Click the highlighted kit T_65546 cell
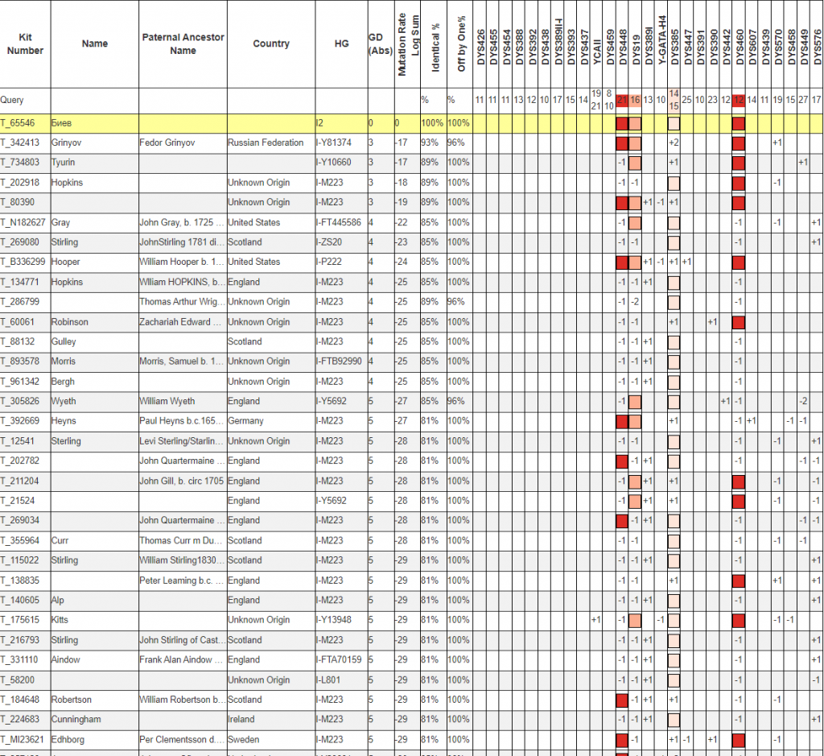Viewport: 824px width, 756px height. (x=25, y=123)
